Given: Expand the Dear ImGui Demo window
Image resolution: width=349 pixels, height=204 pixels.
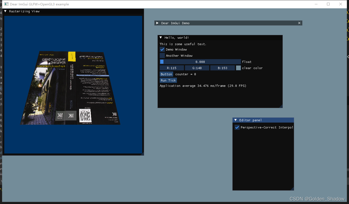Looking at the screenshot, I should (x=158, y=23).
